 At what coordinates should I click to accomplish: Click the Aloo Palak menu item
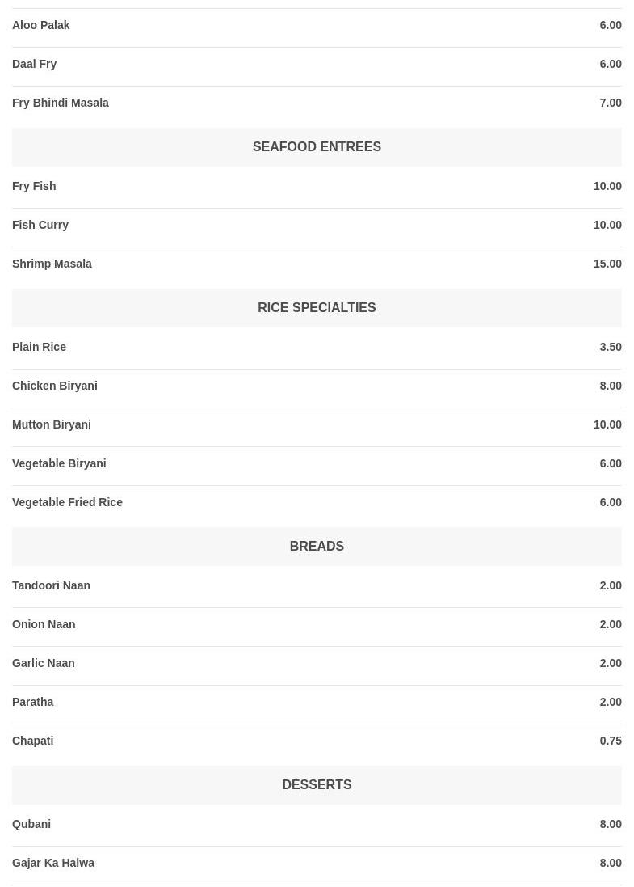coord(41,25)
